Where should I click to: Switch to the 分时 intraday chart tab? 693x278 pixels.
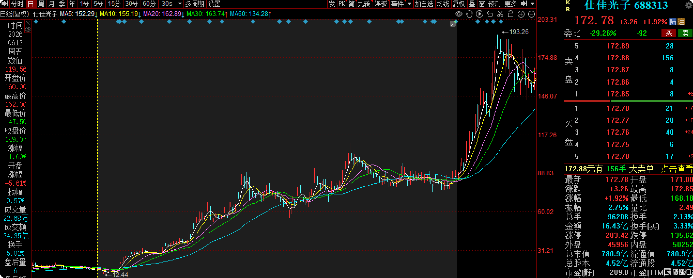[18, 4]
